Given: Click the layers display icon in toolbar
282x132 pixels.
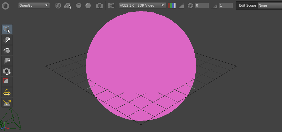Looking at the screenshot, I should [x=111, y=6].
